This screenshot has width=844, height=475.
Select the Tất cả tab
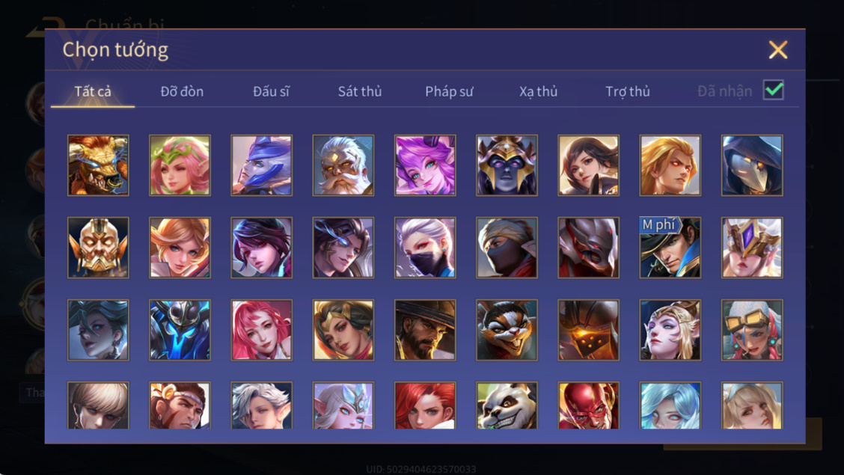[x=93, y=91]
